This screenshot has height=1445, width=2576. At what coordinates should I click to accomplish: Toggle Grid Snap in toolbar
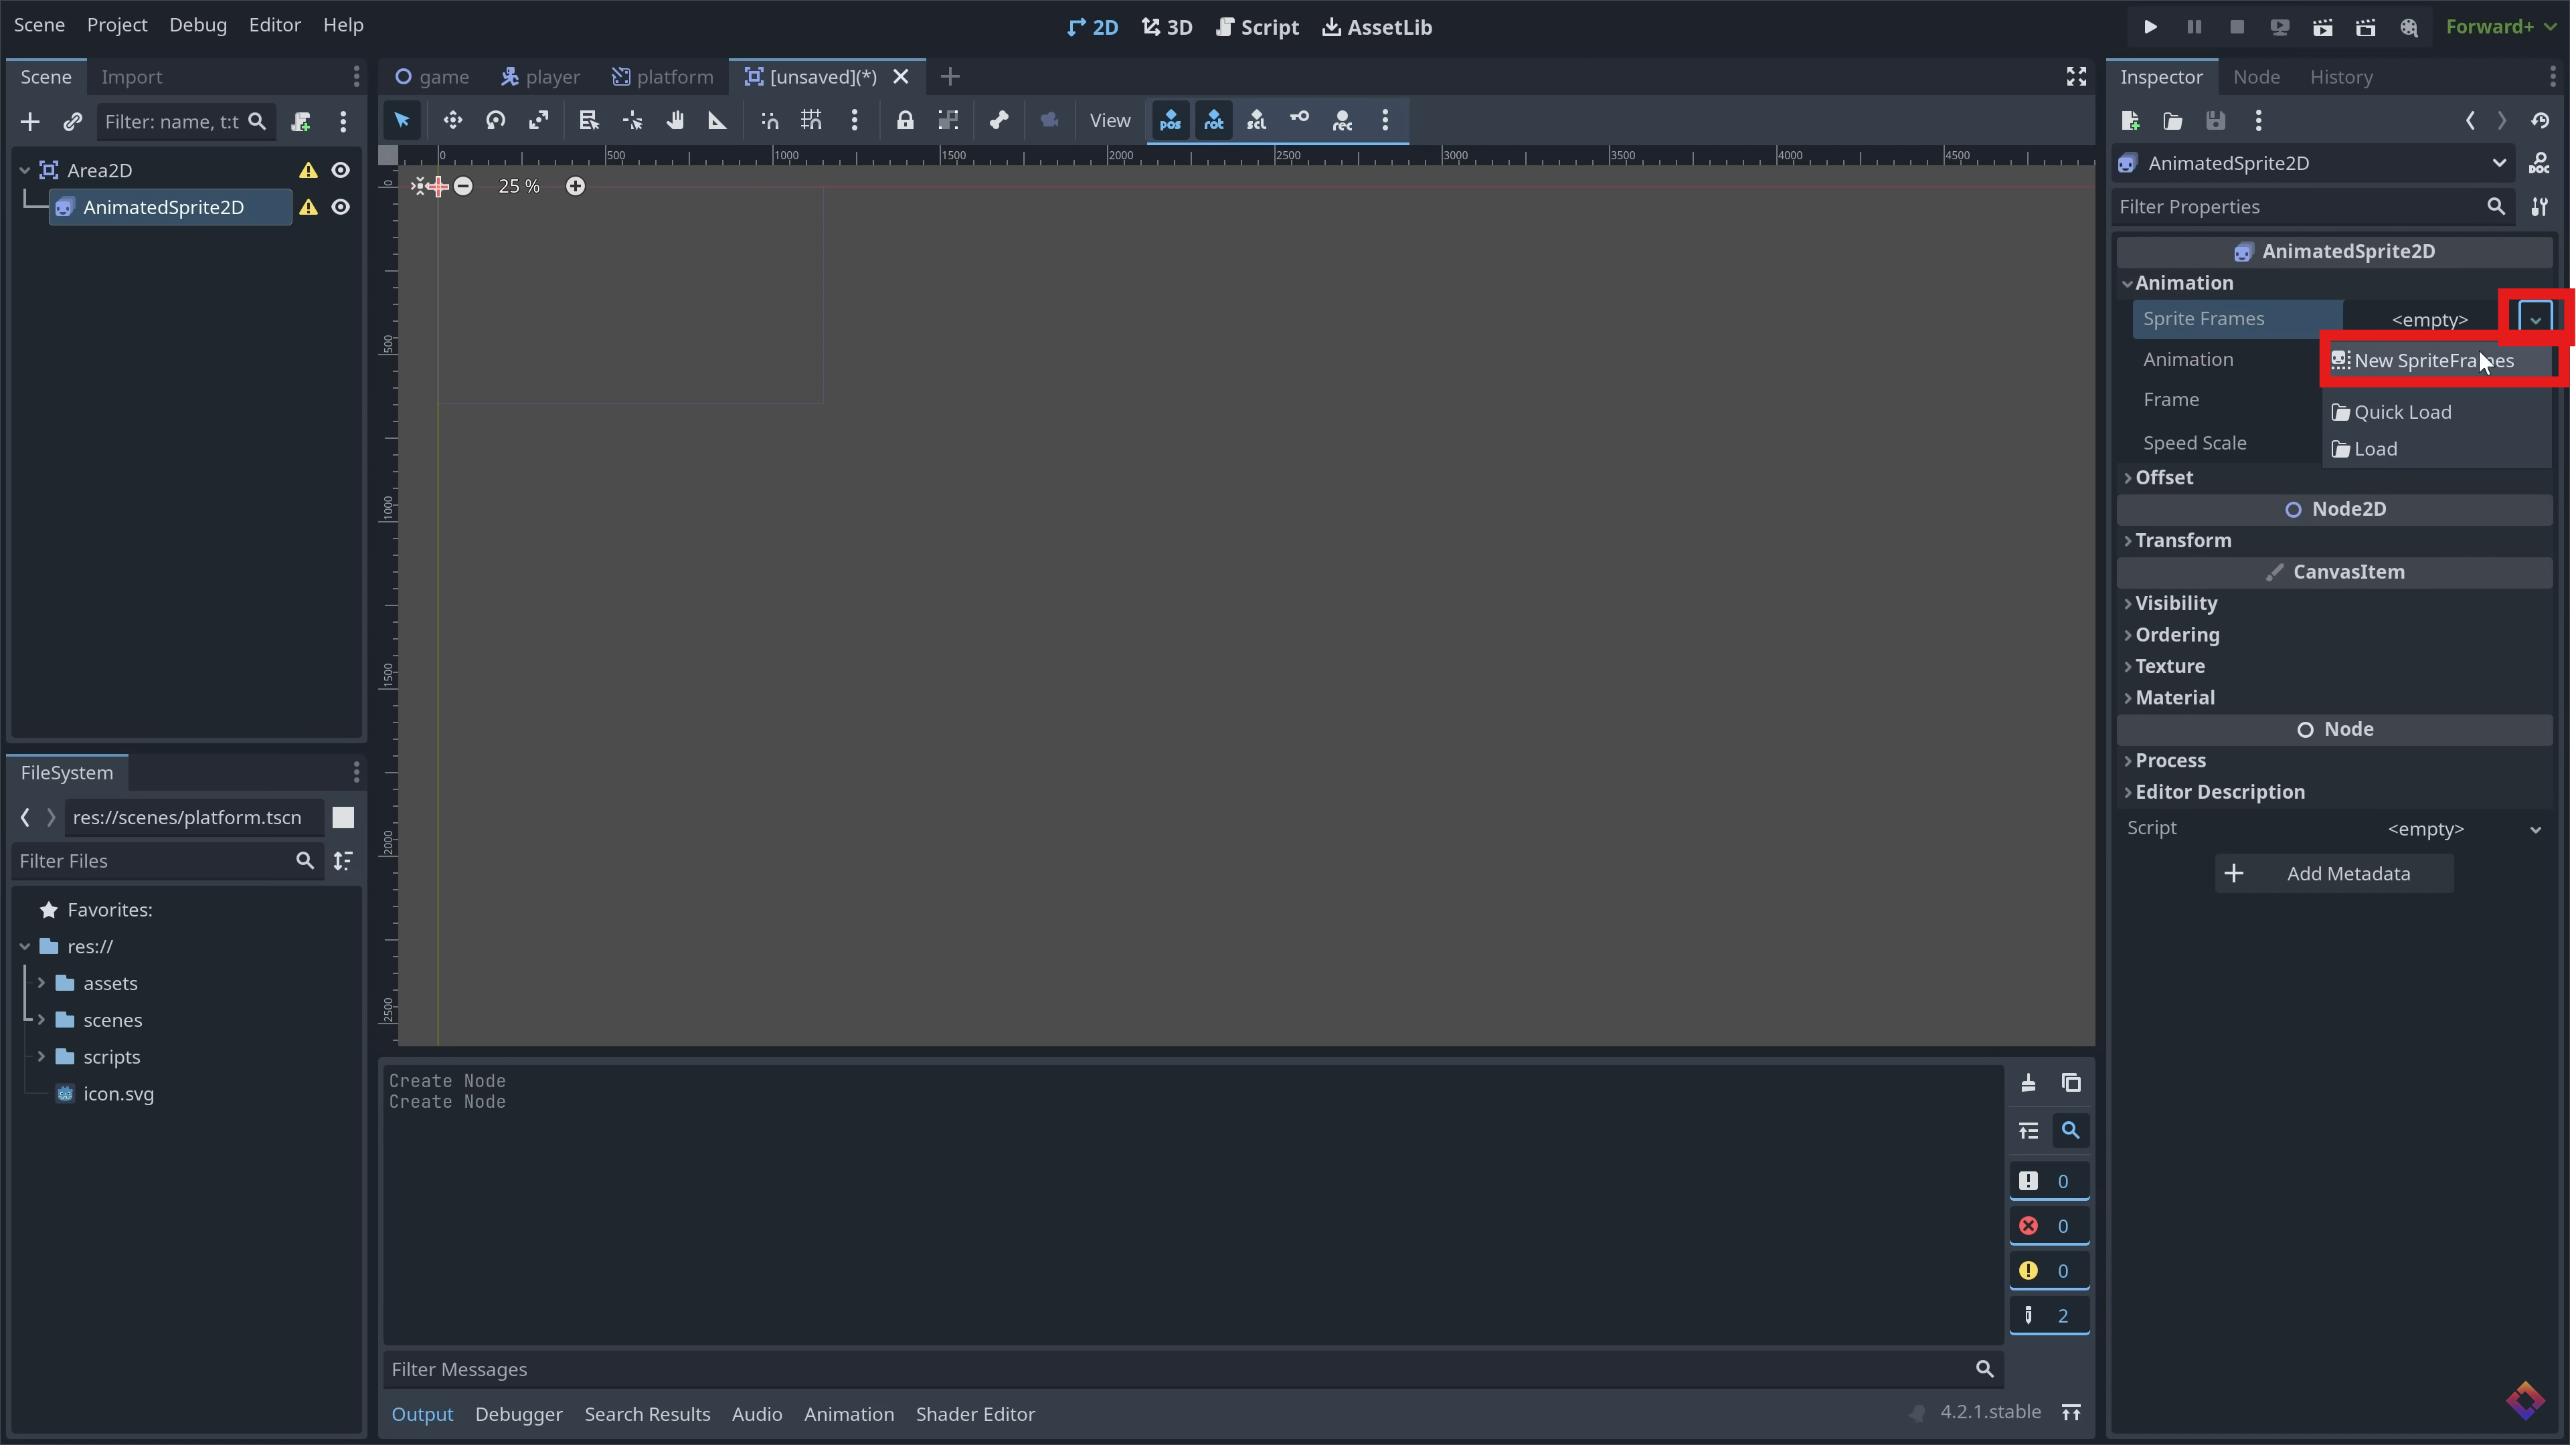click(811, 121)
